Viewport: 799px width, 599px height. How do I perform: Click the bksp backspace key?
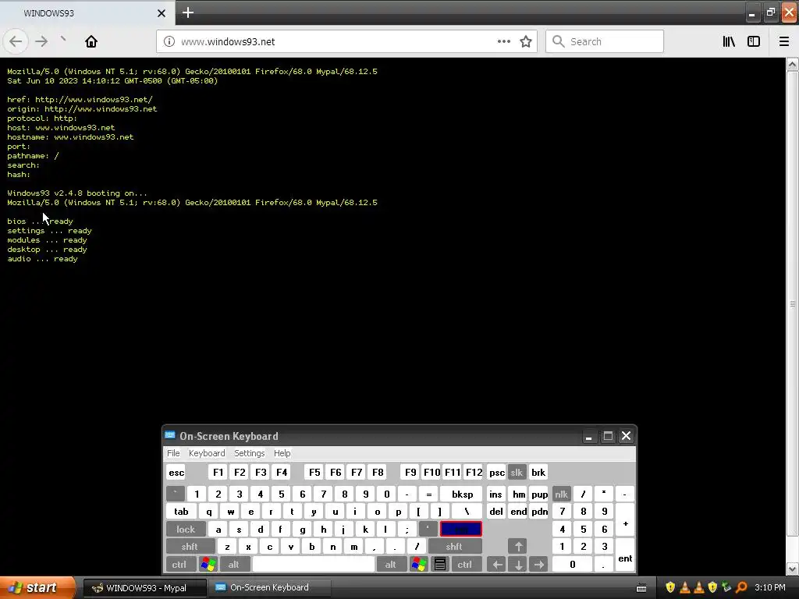462,494
